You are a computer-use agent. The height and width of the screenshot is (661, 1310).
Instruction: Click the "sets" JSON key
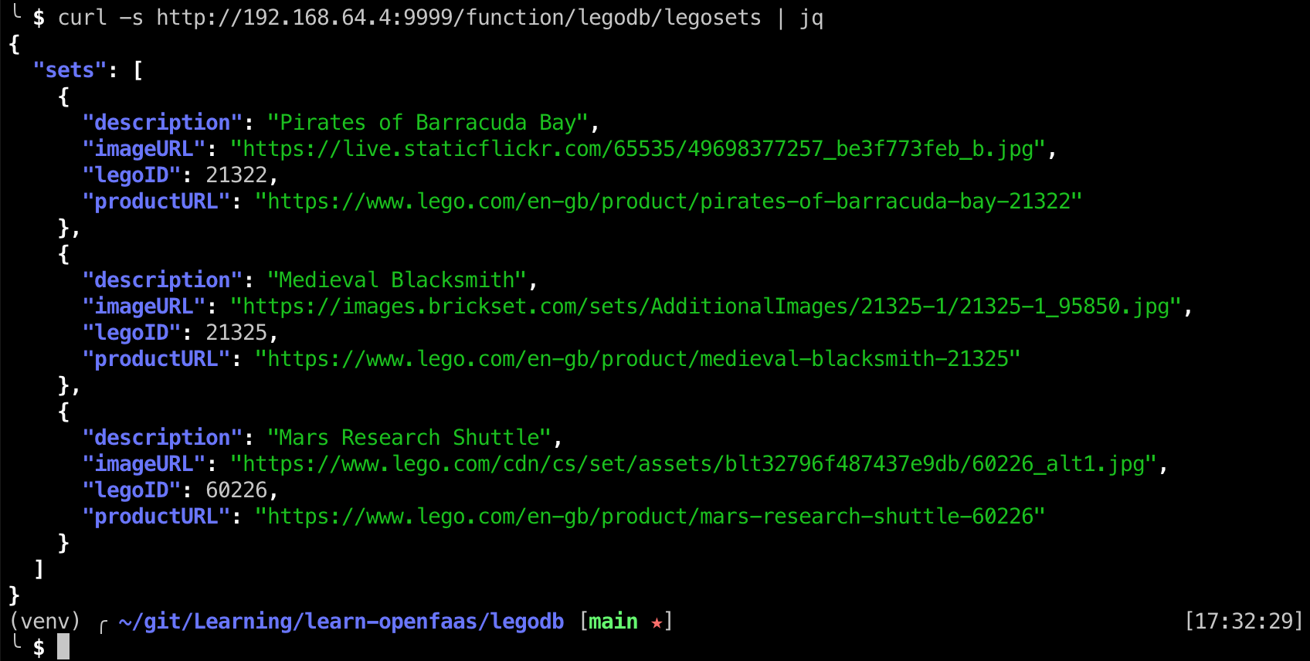pyautogui.click(x=70, y=70)
